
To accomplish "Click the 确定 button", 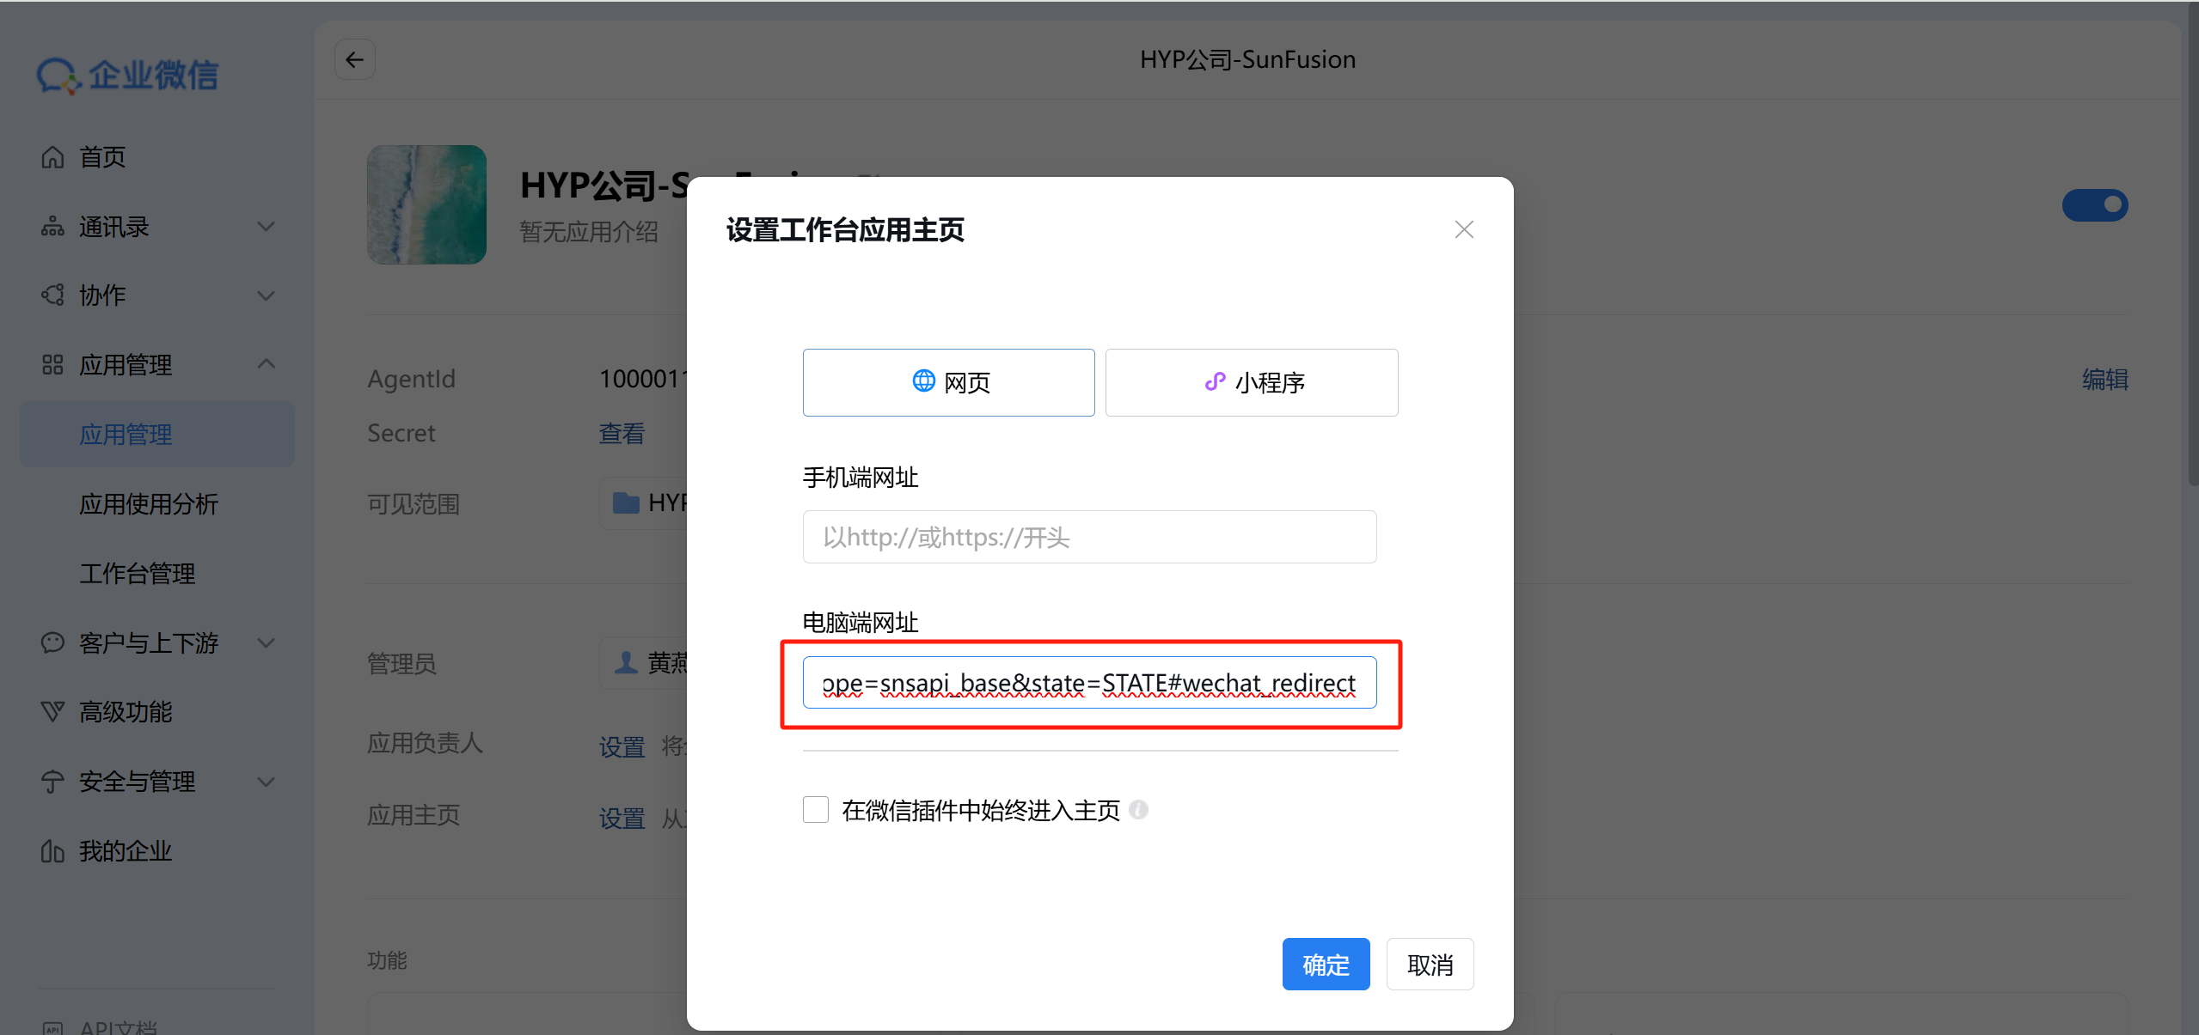I will pyautogui.click(x=1325, y=964).
